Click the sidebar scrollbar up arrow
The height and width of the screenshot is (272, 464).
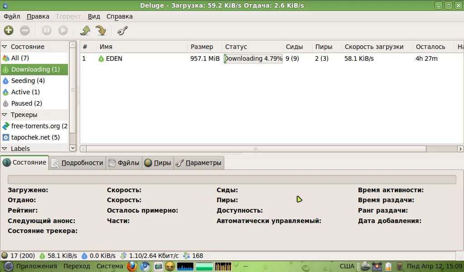click(72, 45)
